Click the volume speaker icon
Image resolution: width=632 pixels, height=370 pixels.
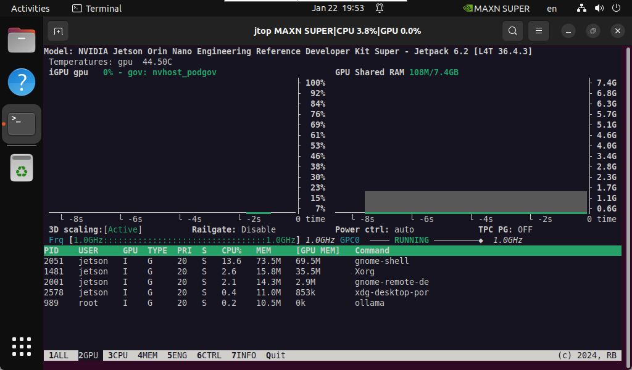click(599, 9)
